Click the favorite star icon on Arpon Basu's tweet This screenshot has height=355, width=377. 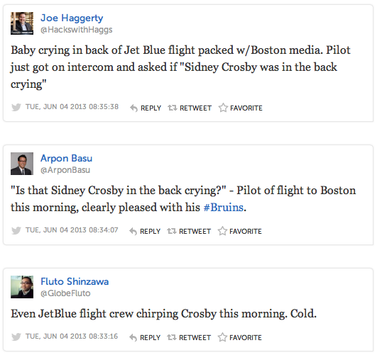coord(222,231)
